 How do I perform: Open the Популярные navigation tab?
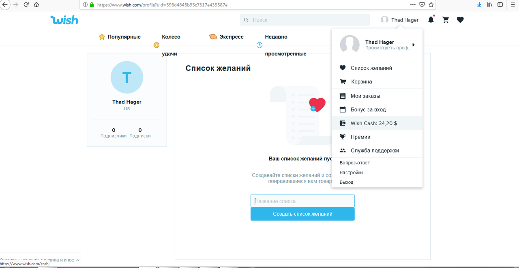tap(120, 37)
